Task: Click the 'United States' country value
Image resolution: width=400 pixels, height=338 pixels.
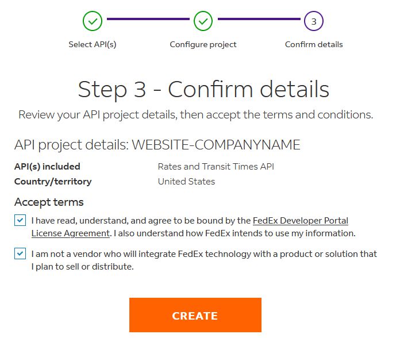Action: [186, 181]
